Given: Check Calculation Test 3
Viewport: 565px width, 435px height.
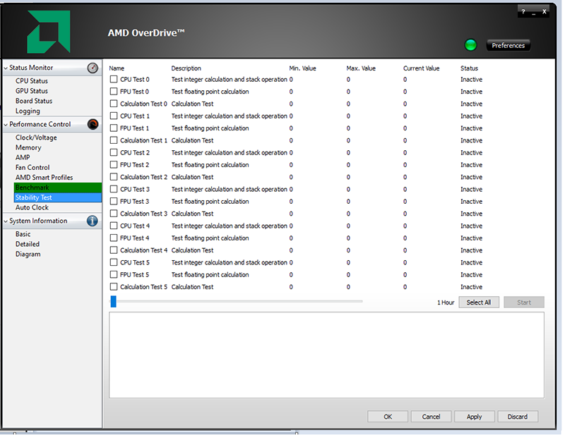Looking at the screenshot, I should pos(114,214).
